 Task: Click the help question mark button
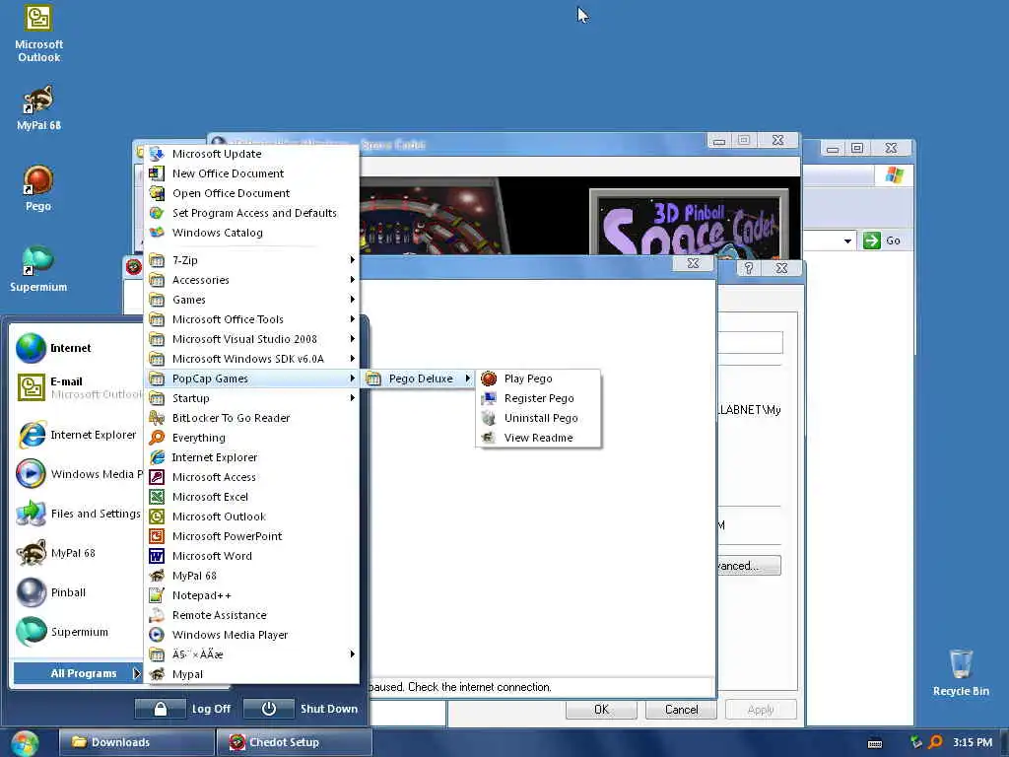[x=749, y=268]
